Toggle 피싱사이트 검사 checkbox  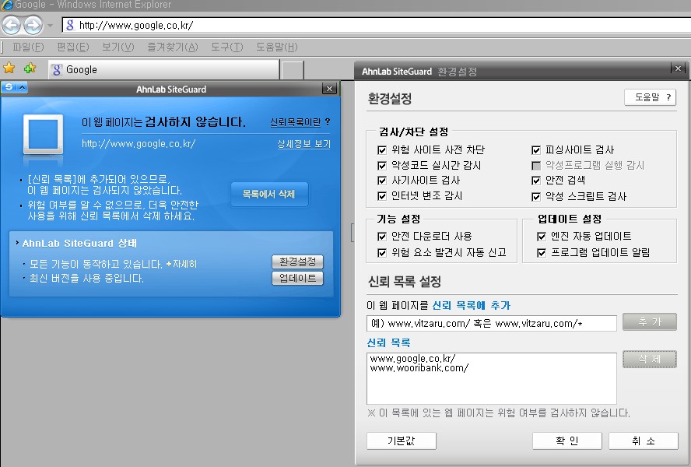(536, 150)
